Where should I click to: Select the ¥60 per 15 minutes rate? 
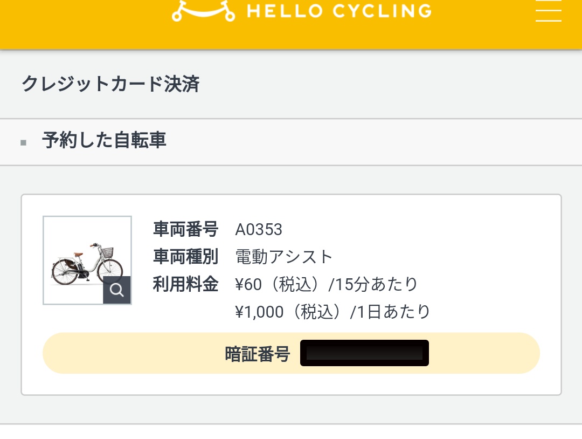click(327, 285)
